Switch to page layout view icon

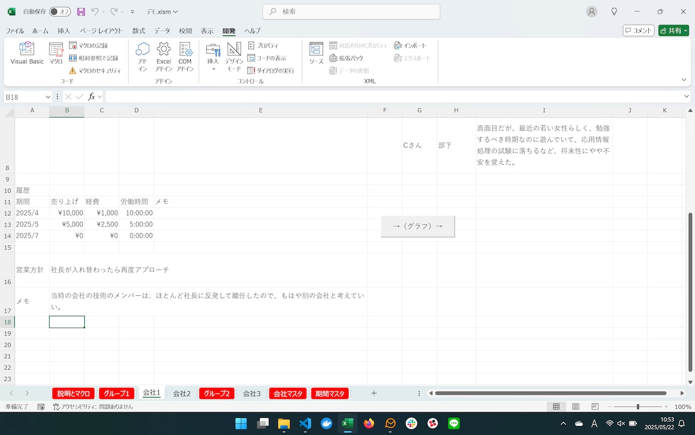(575, 406)
